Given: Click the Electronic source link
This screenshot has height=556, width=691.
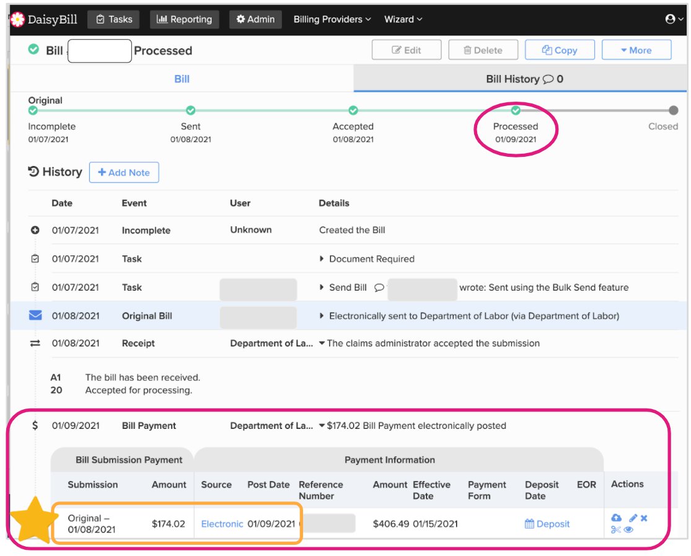Looking at the screenshot, I should (222, 524).
